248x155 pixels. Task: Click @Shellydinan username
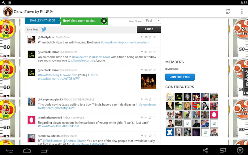tap(47, 37)
